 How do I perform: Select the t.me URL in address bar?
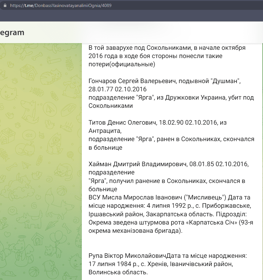61,5
